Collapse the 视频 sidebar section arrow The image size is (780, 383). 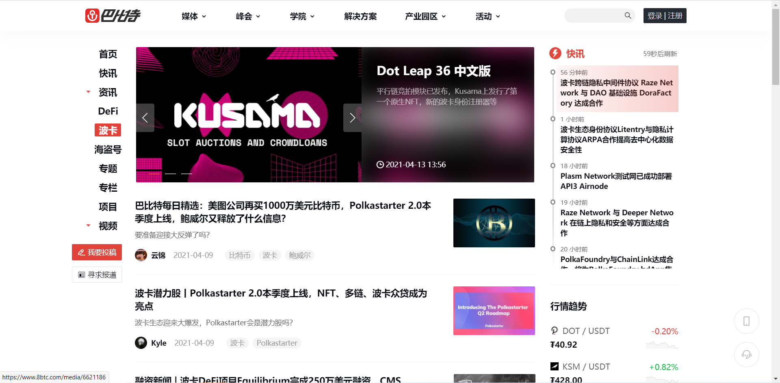pos(88,225)
